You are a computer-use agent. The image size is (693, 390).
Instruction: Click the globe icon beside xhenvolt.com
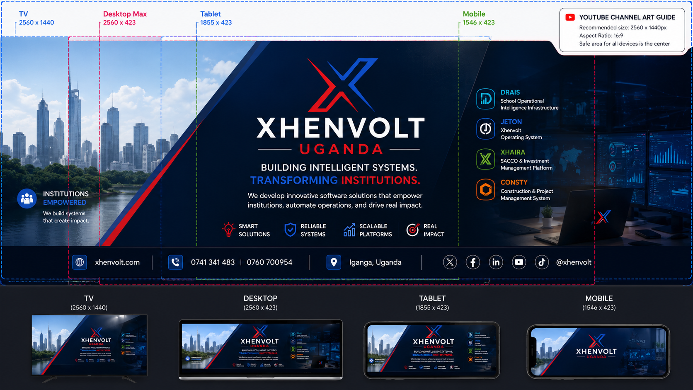(80, 262)
